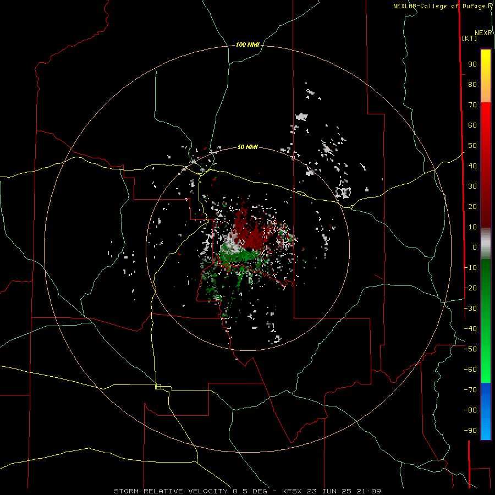This screenshot has width=495, height=495.
Task: Click the "21:09" time stamp in footer
Action: [x=369, y=491]
